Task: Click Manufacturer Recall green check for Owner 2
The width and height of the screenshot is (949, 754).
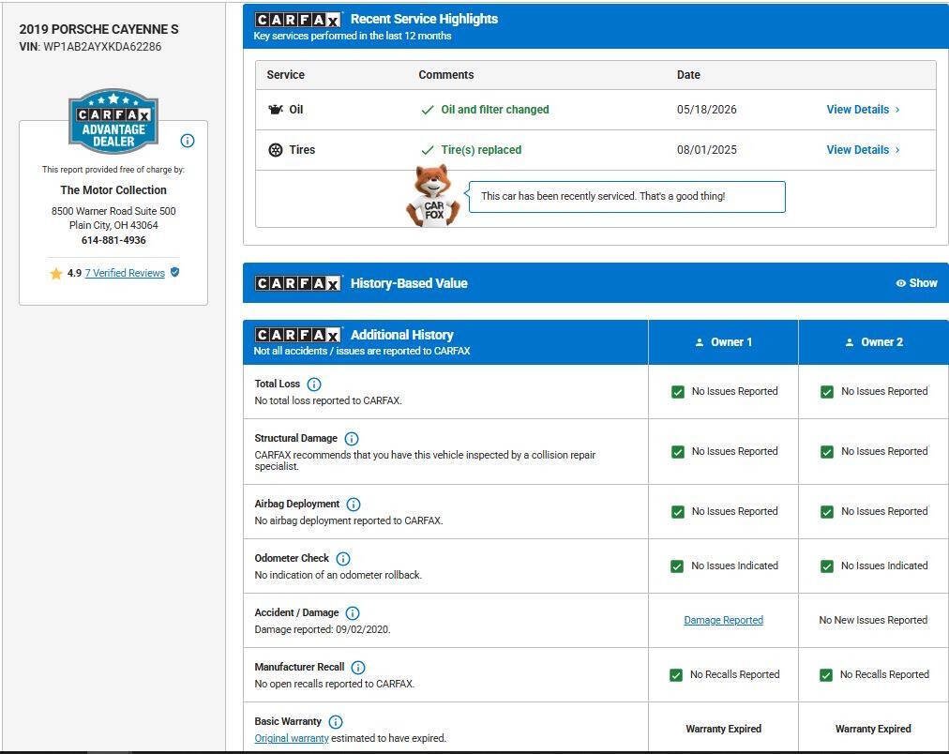Action: click(x=825, y=675)
